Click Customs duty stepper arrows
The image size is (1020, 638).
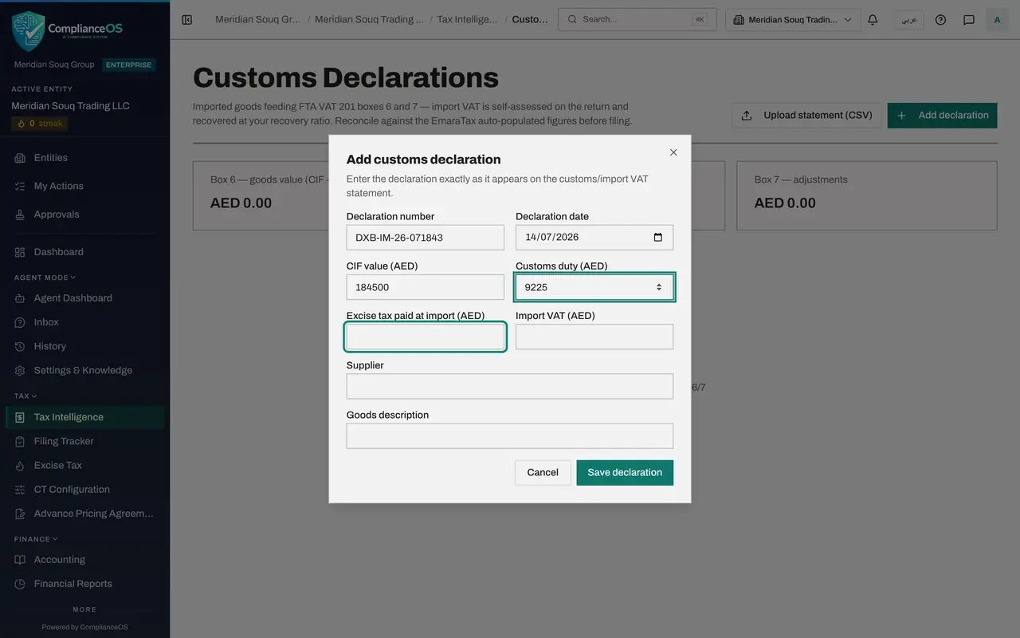point(659,287)
